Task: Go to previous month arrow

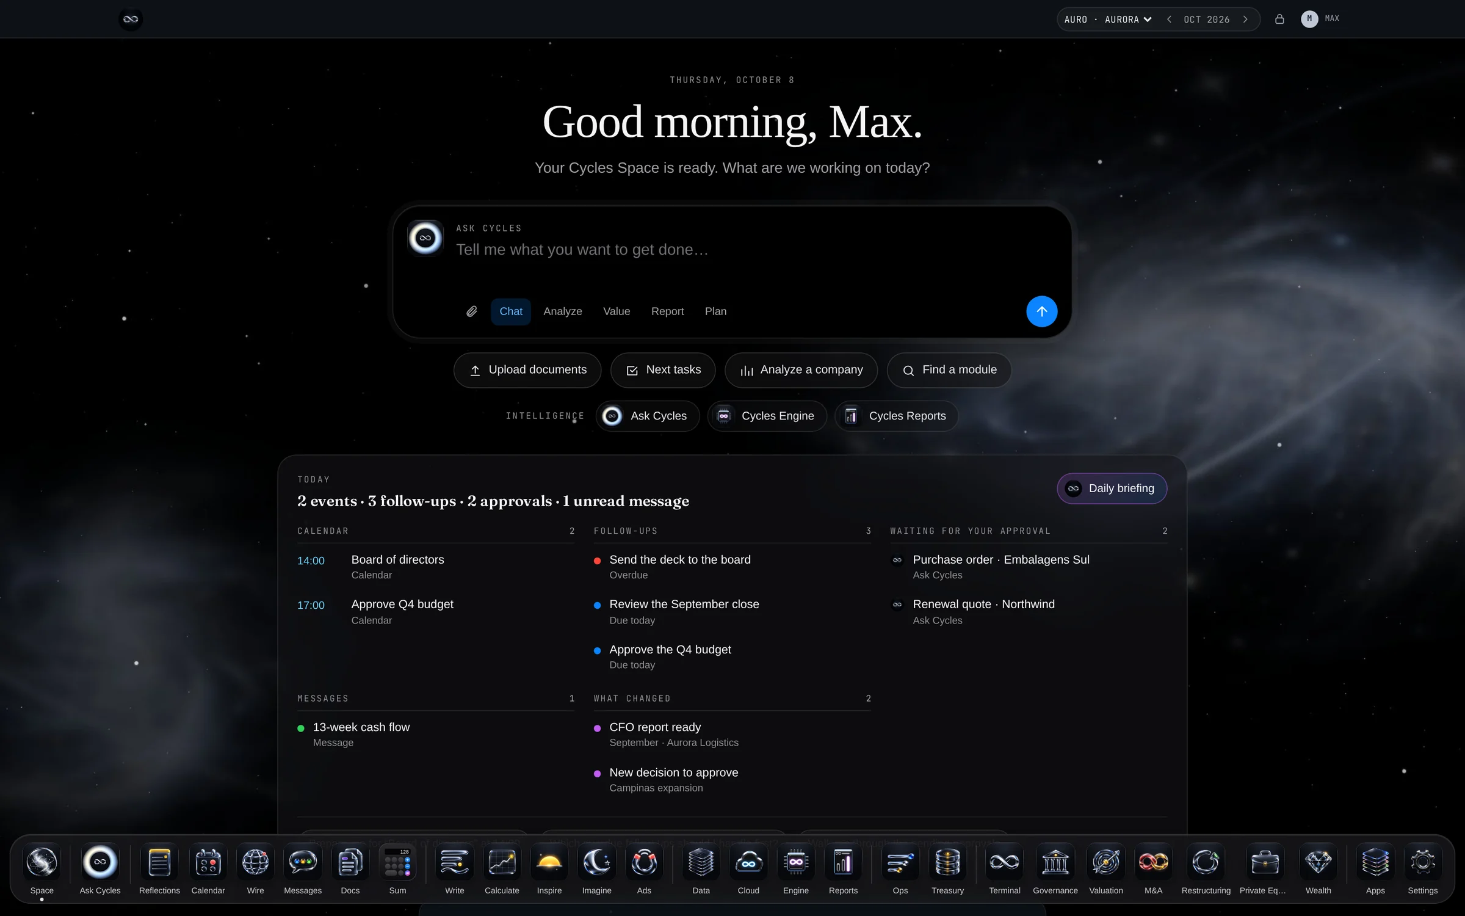Action: (1169, 20)
